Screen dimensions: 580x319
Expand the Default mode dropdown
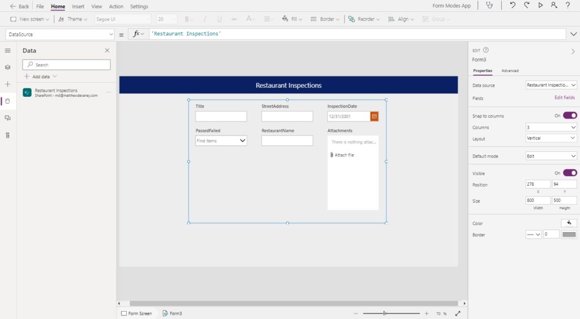tap(551, 156)
